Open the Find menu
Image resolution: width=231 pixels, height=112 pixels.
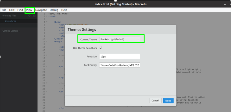pos(20,10)
